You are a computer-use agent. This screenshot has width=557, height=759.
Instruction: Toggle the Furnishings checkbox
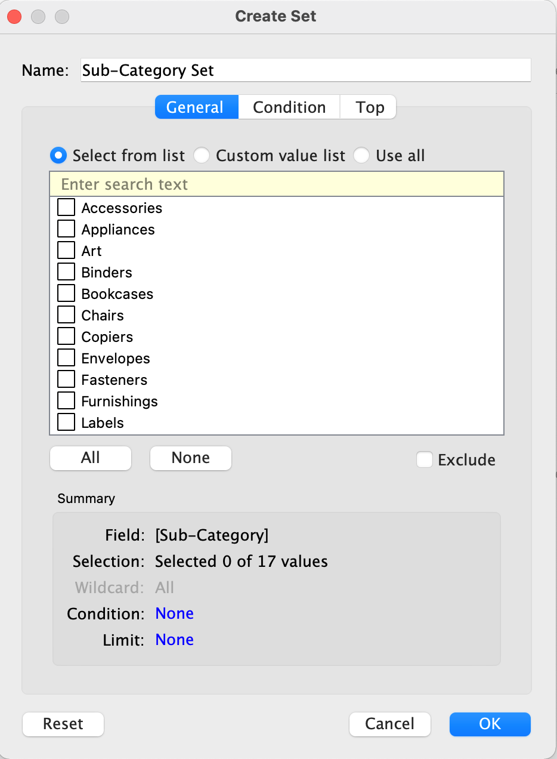click(x=66, y=401)
